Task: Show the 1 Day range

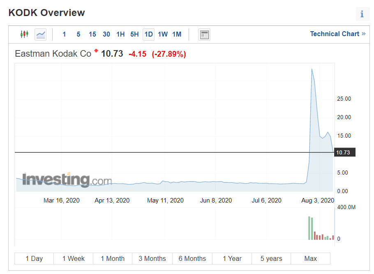Action: 34,258
